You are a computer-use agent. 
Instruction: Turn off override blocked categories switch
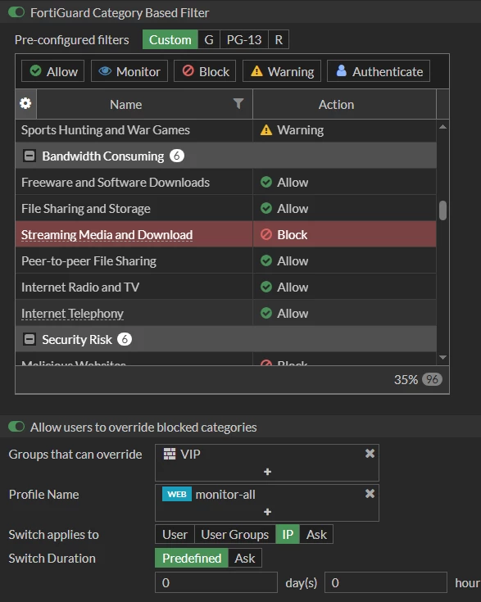click(x=16, y=427)
